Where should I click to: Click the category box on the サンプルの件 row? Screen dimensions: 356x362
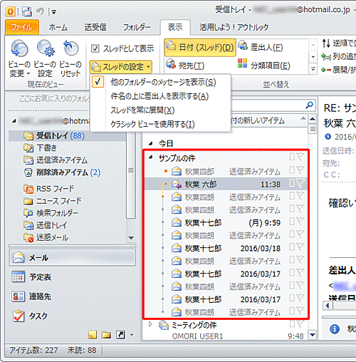click(292, 157)
